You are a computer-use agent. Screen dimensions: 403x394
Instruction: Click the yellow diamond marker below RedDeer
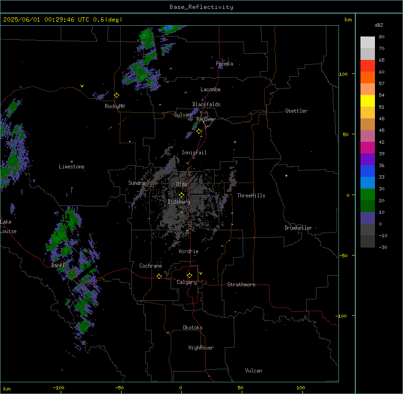199,131
